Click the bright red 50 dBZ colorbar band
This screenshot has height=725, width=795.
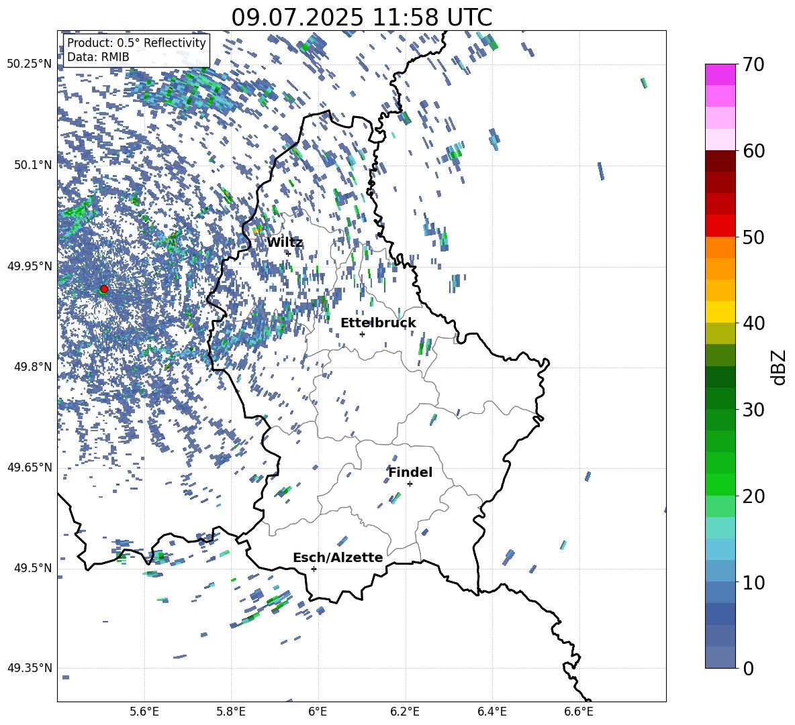click(x=720, y=226)
